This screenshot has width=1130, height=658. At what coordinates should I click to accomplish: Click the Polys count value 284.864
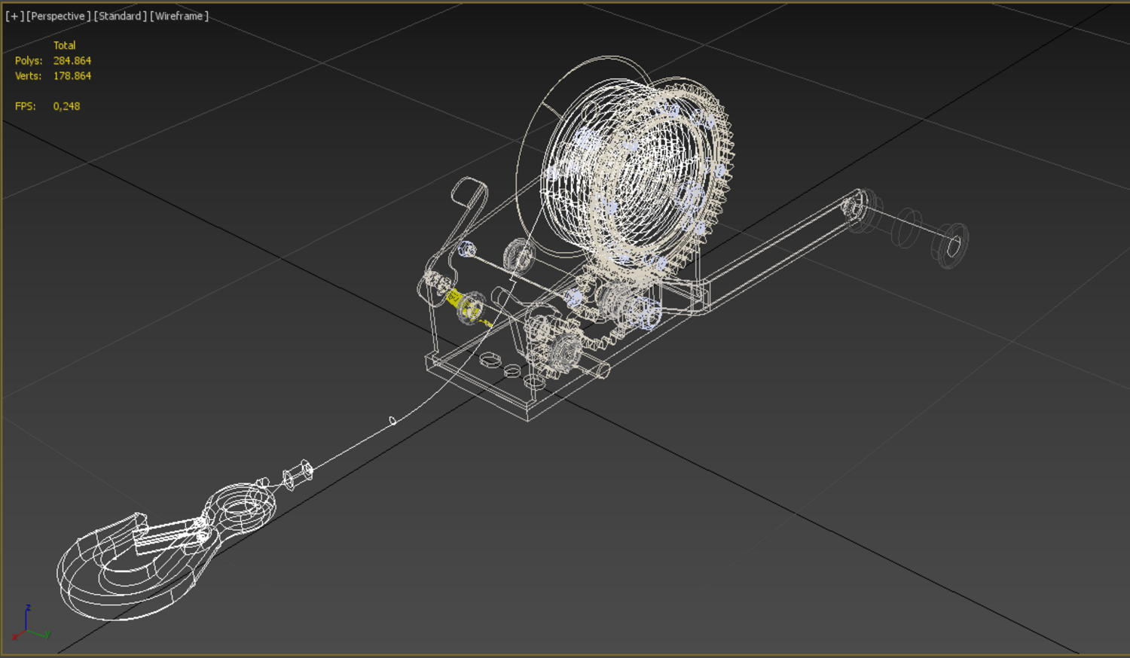[72, 61]
